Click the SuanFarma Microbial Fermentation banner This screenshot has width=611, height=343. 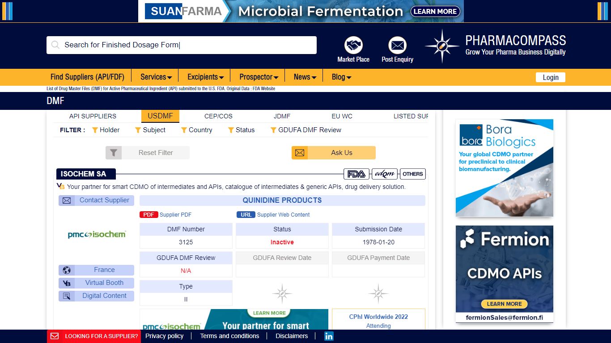pyautogui.click(x=301, y=11)
